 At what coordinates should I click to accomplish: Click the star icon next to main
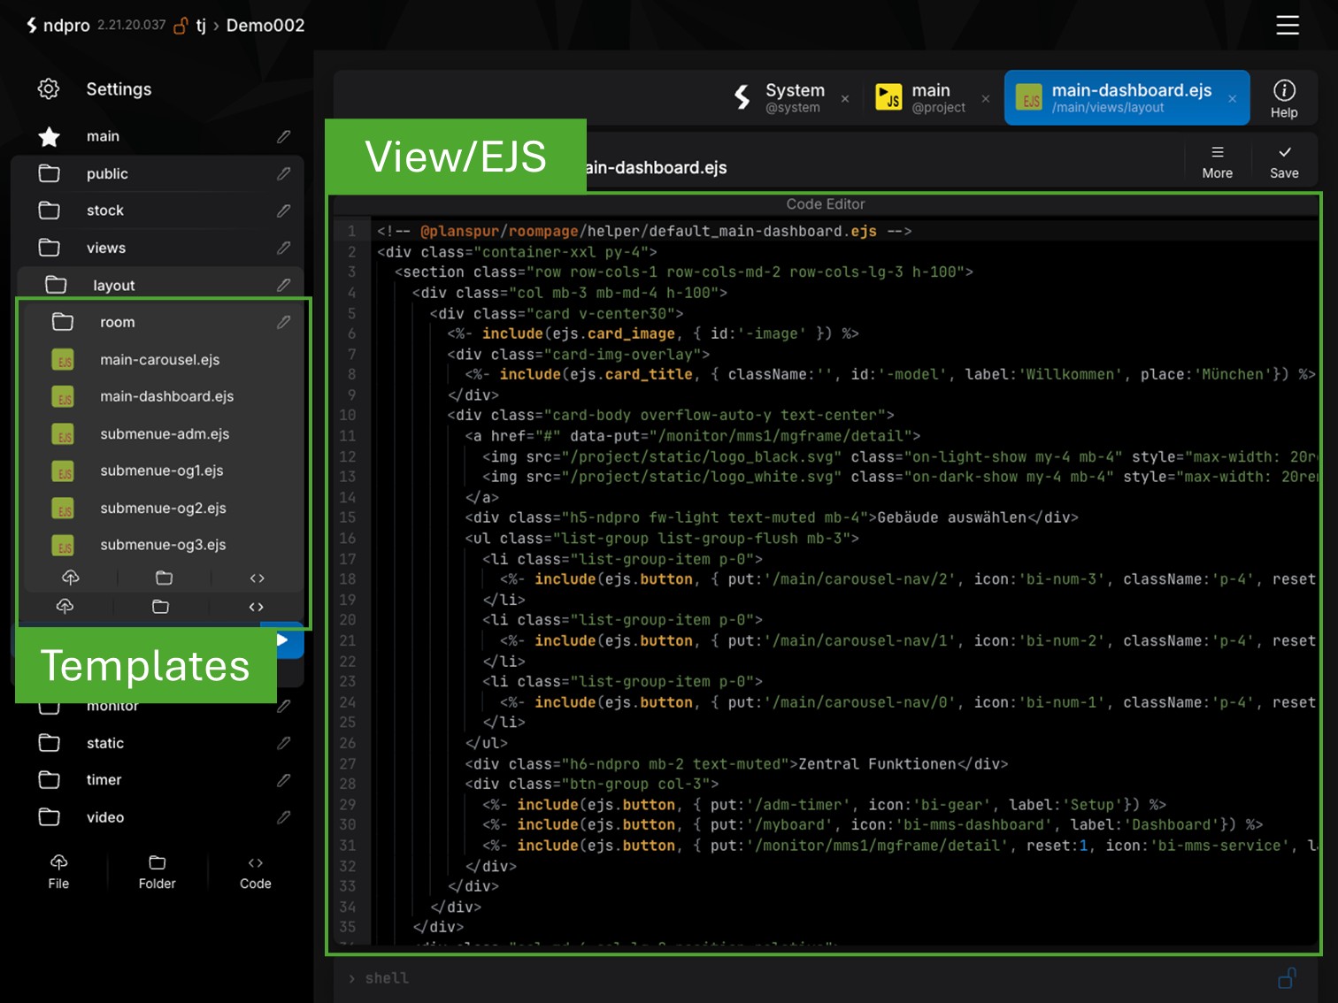click(50, 136)
